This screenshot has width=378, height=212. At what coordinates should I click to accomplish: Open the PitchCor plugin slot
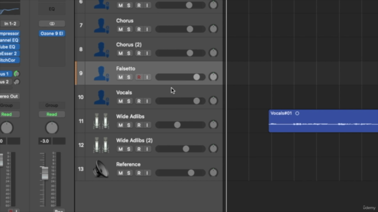(x=10, y=60)
